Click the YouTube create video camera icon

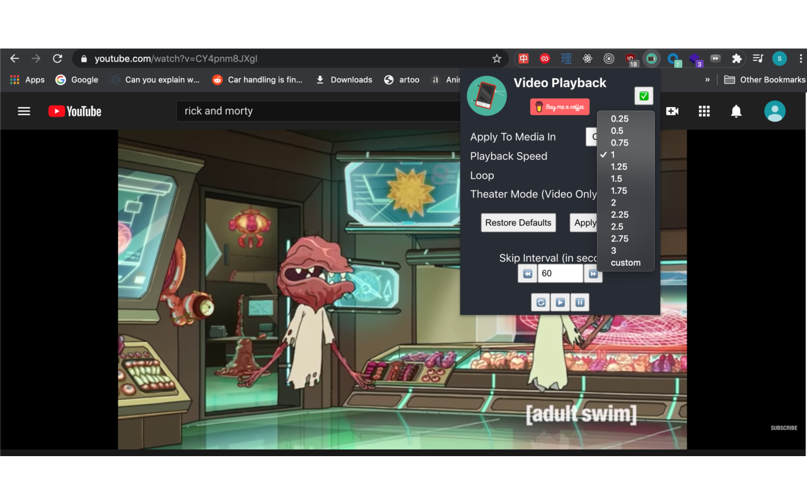click(672, 112)
